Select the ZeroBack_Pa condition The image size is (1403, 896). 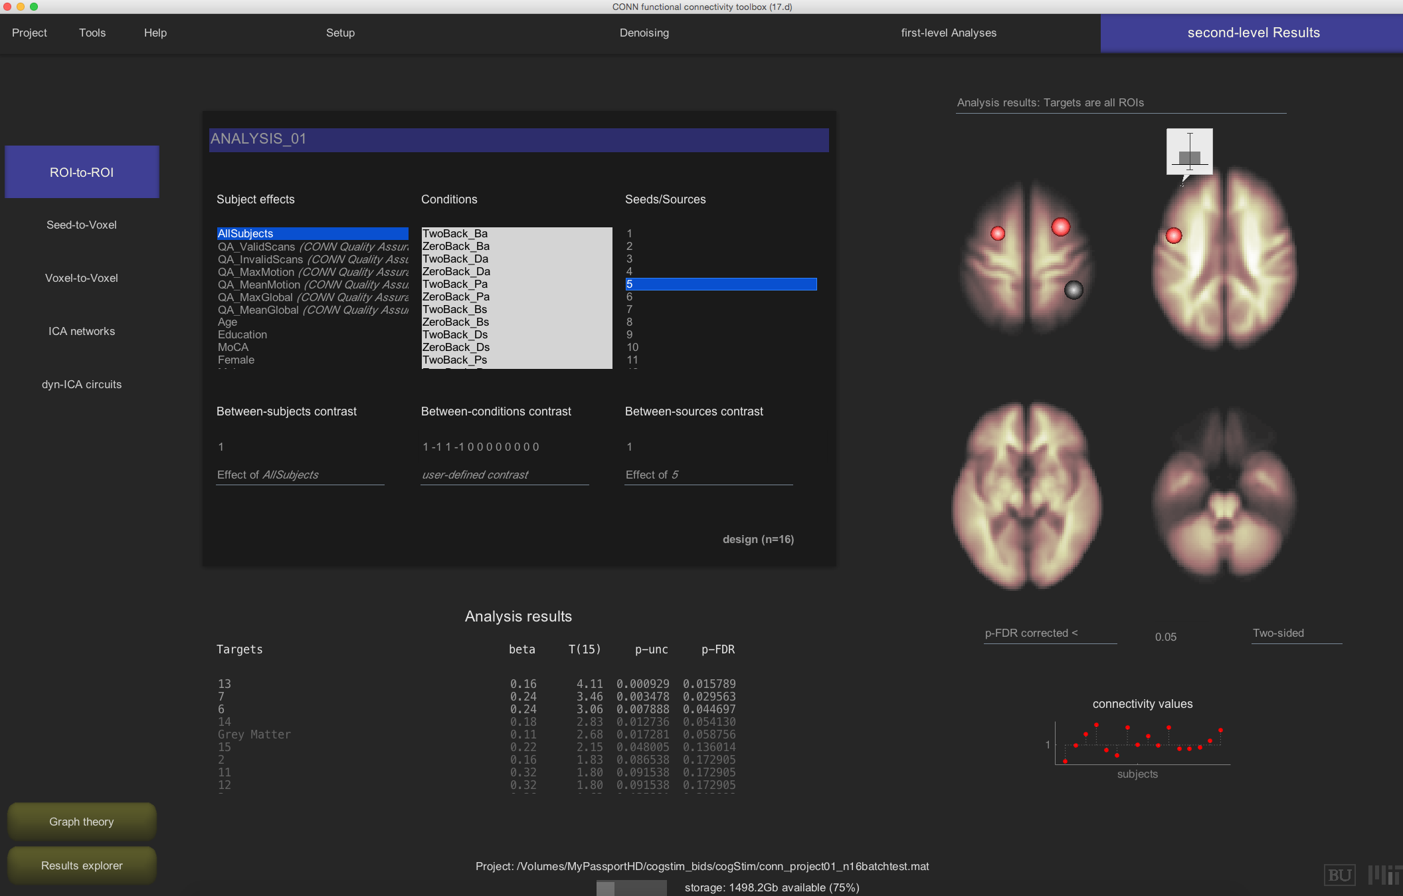pos(456,296)
